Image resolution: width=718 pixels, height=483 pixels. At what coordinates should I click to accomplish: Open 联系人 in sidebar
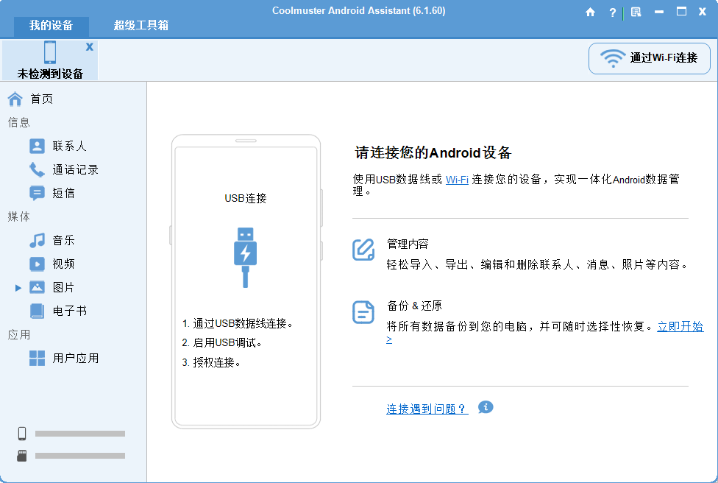(69, 147)
